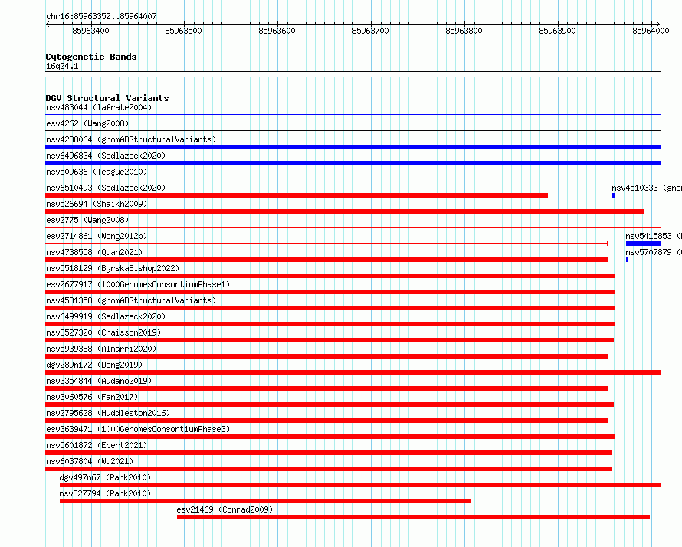682x547 pixels.
Task: Open dgv289n172 (Deng2019) label
Action: pyautogui.click(x=94, y=365)
